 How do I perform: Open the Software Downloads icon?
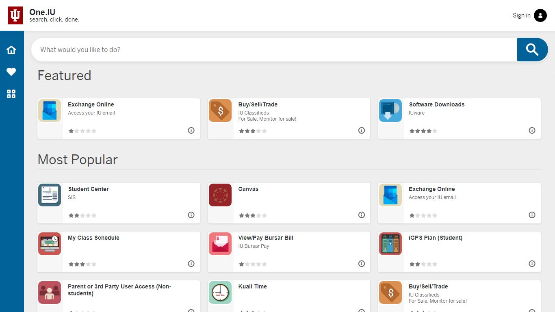click(390, 110)
